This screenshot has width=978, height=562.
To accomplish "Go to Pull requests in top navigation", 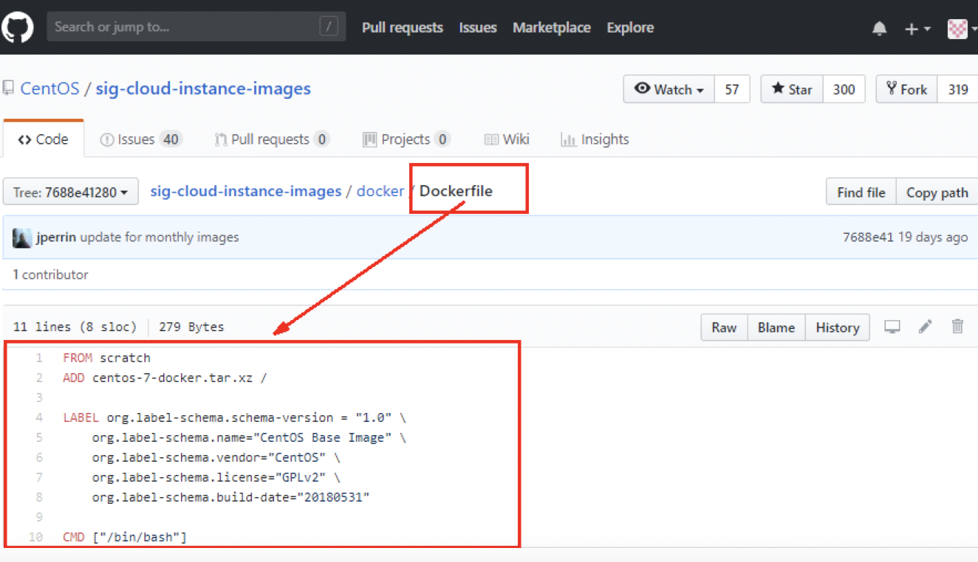I will pyautogui.click(x=403, y=27).
